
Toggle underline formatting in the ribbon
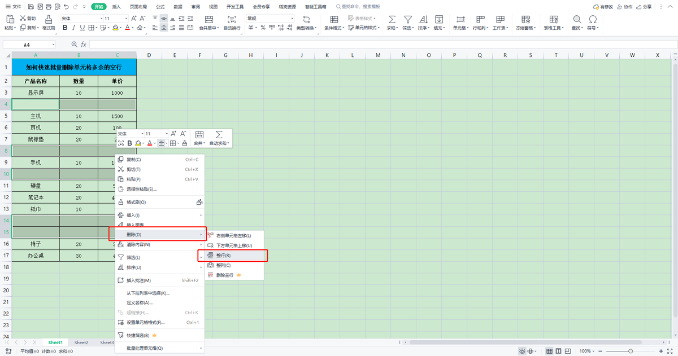(x=82, y=28)
